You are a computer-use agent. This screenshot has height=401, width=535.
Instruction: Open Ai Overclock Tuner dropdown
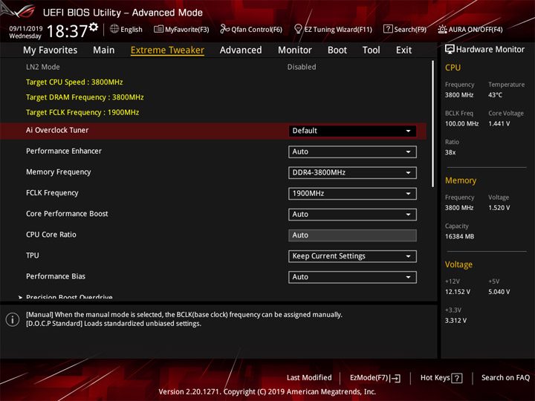[x=352, y=131]
